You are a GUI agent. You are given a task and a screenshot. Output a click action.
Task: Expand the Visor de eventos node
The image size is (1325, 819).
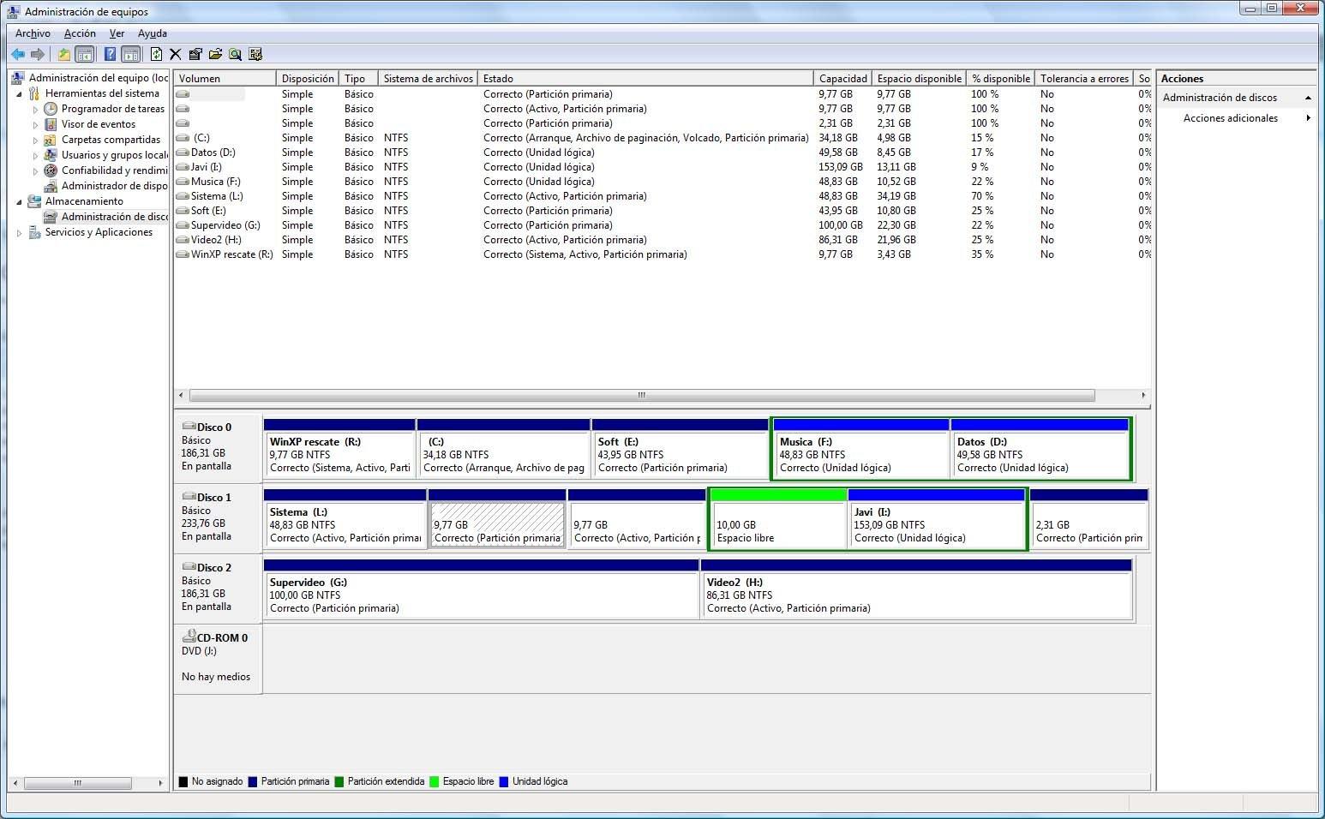(38, 123)
